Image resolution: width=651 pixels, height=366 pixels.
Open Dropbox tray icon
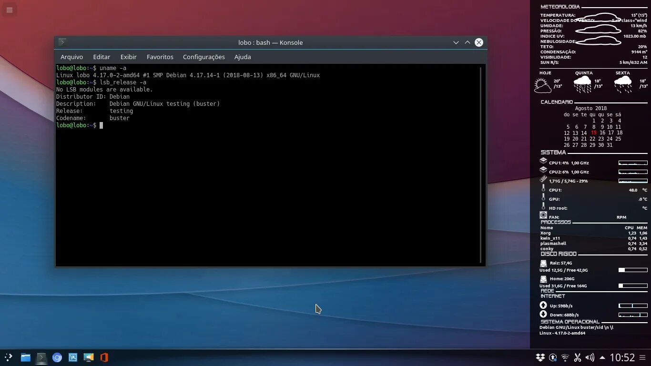point(540,357)
